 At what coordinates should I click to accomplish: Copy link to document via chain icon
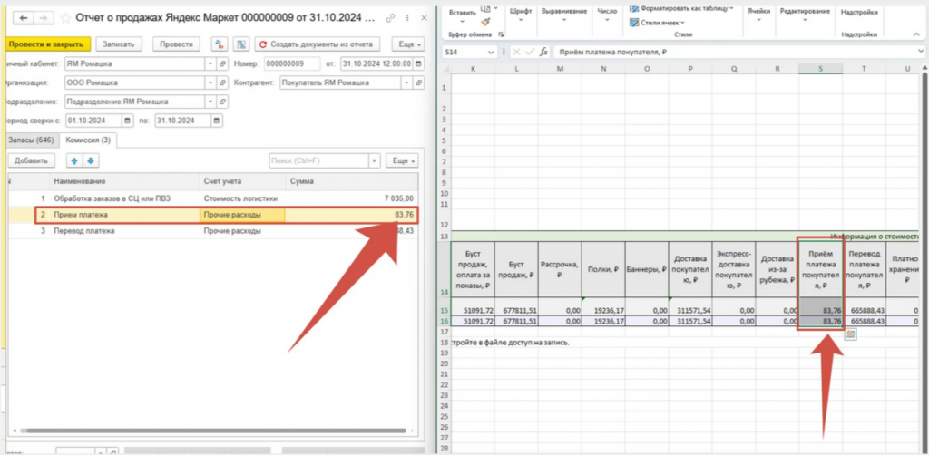[x=390, y=18]
